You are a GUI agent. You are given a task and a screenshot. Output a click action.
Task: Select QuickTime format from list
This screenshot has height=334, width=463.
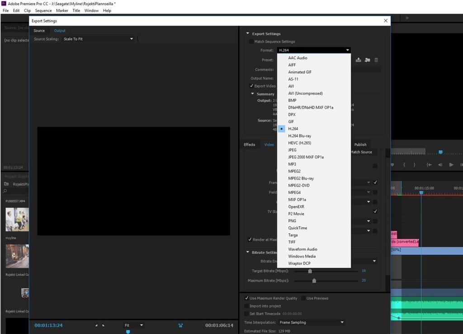tap(314, 228)
